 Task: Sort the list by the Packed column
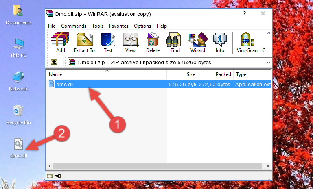point(215,74)
